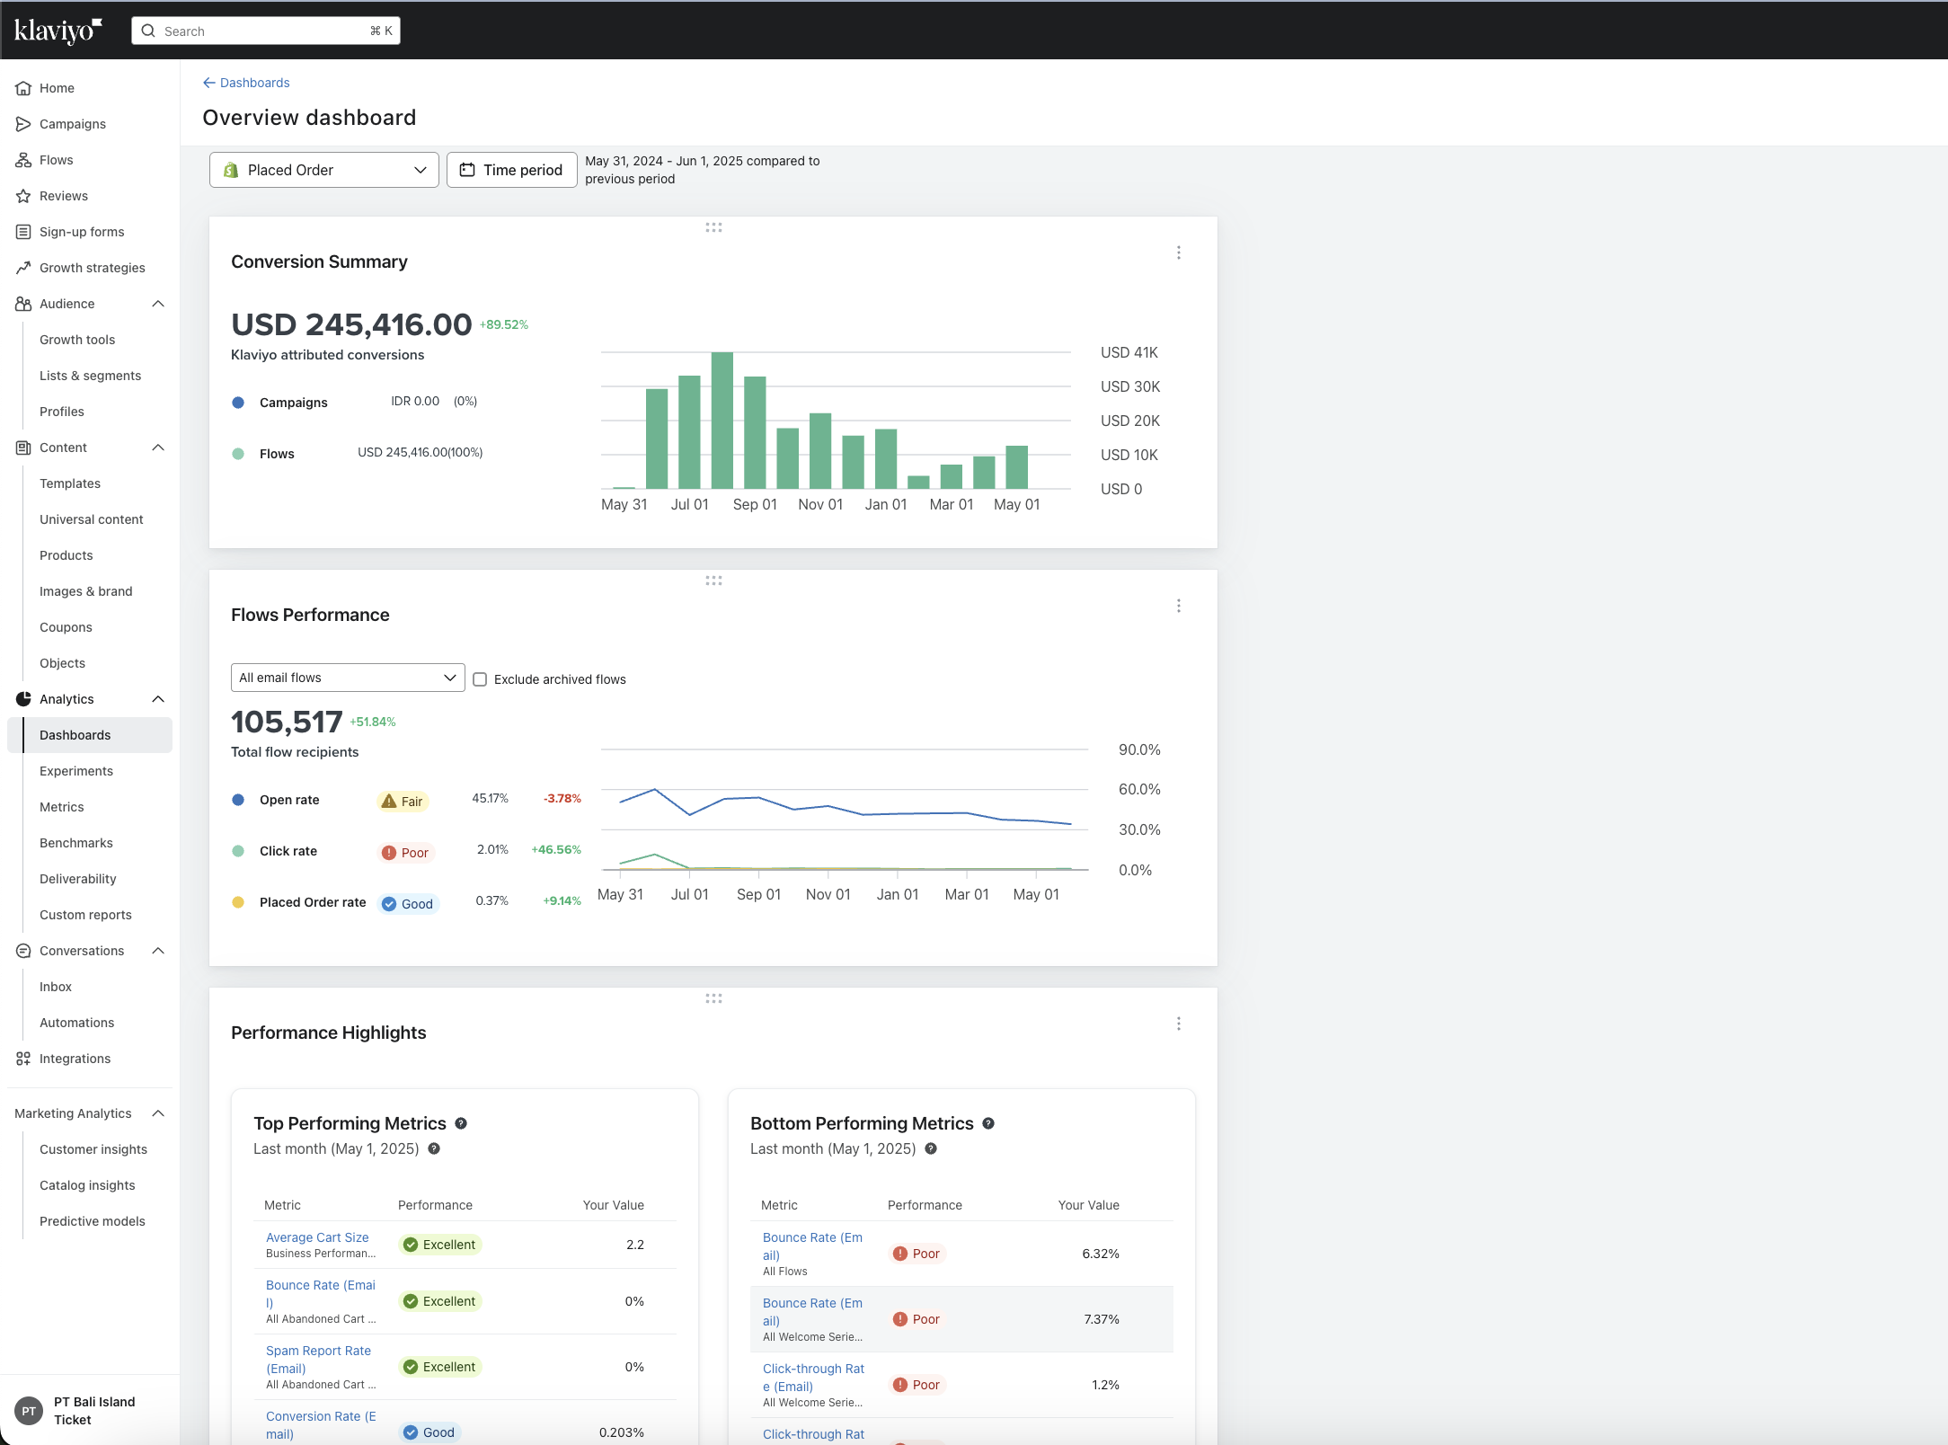Grab drag handle above Flows Performance card

click(713, 581)
